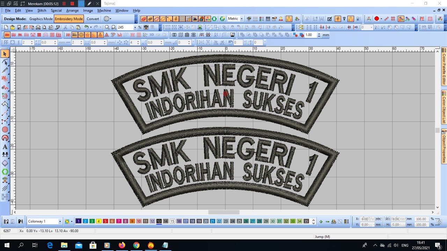Open the Window menu
447x251 pixels.
point(122,10)
